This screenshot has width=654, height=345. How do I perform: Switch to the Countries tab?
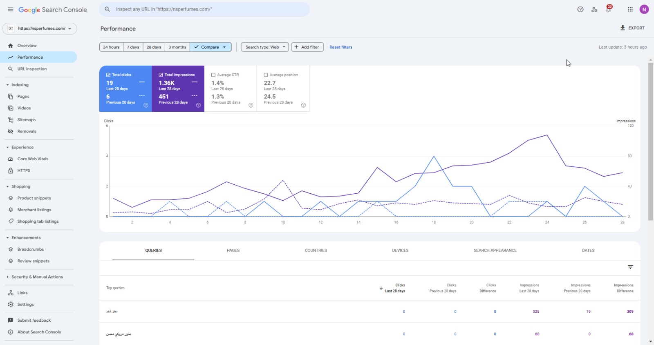(316, 250)
